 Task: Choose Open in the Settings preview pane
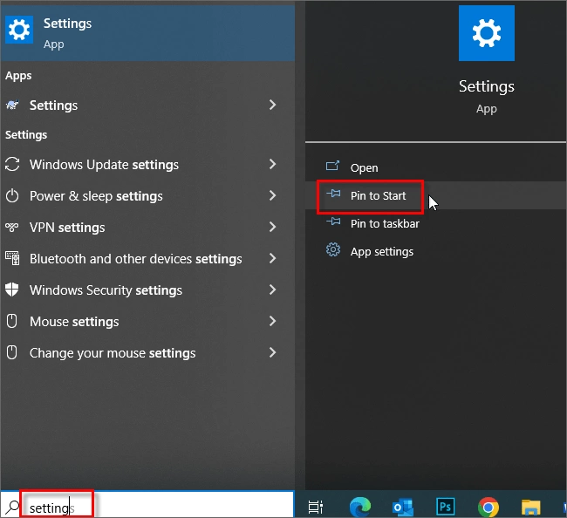(x=435, y=167)
